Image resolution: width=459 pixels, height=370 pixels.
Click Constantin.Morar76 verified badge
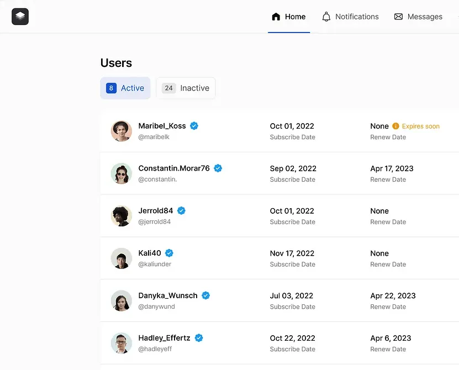coord(218,168)
